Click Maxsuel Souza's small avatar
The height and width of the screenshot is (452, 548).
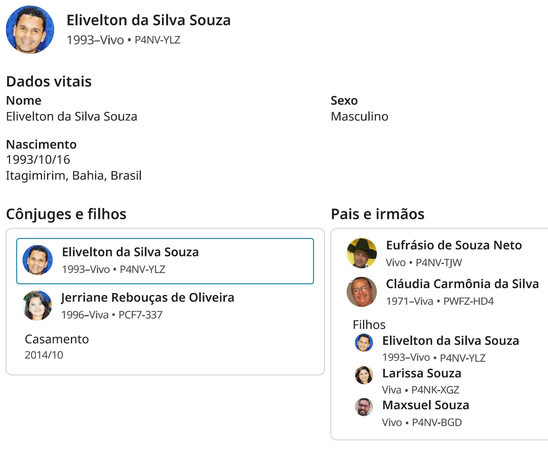click(x=364, y=407)
